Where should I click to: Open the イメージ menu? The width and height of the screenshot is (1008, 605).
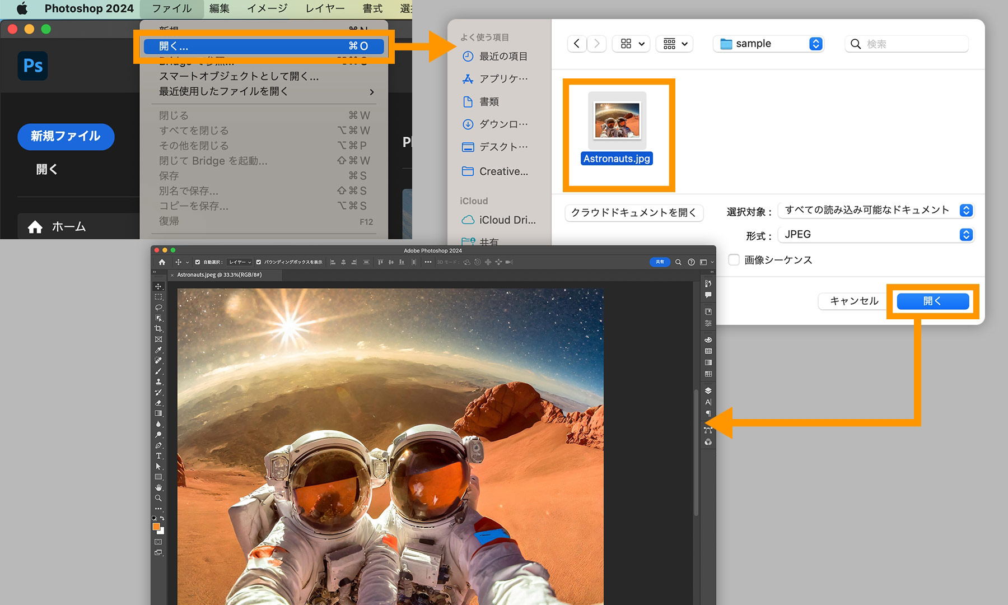pos(267,8)
